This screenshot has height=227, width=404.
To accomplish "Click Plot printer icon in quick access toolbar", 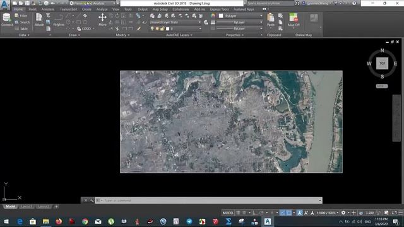I will [x=46, y=3].
